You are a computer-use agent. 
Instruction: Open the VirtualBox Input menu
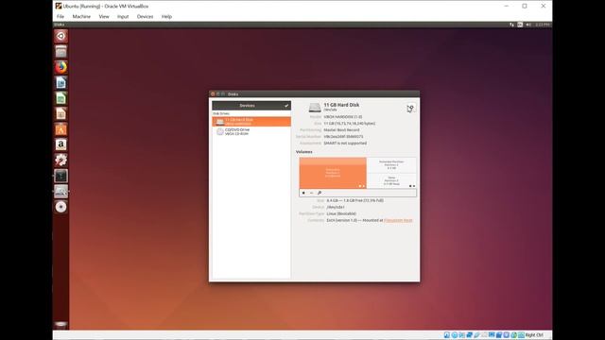click(123, 17)
